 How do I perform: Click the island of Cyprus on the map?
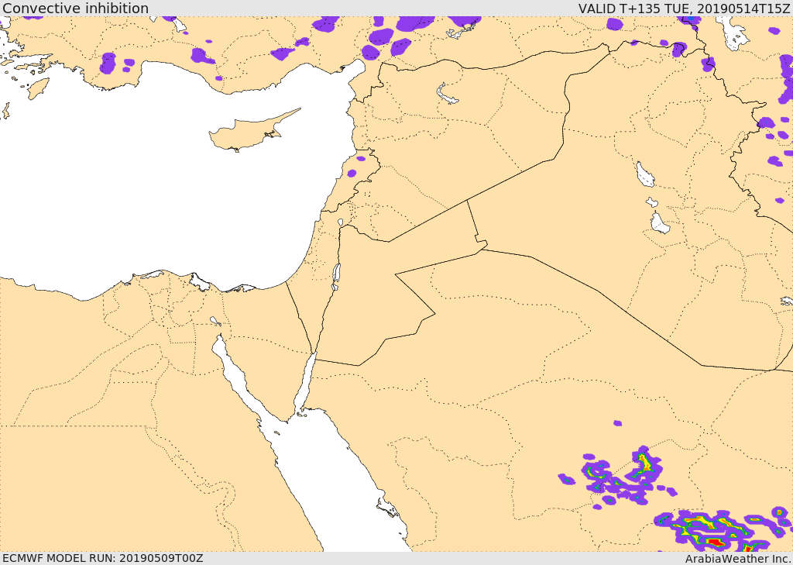point(248,133)
